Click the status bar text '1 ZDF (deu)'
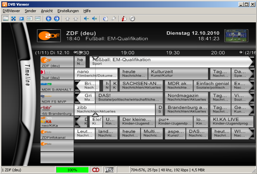Image resolution: width=257 pixels, height=174 pixels. (x=11, y=170)
